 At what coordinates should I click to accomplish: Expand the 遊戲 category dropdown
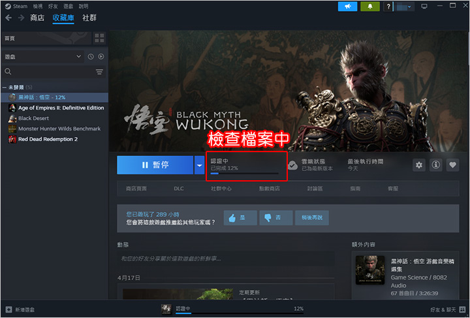coord(42,57)
